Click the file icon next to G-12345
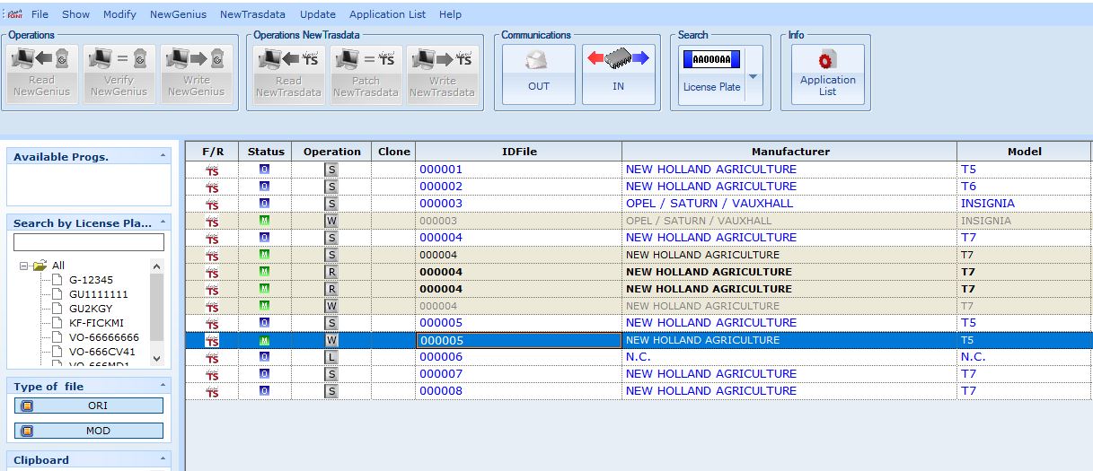Viewport: 1093px width, 471px height. [x=57, y=279]
